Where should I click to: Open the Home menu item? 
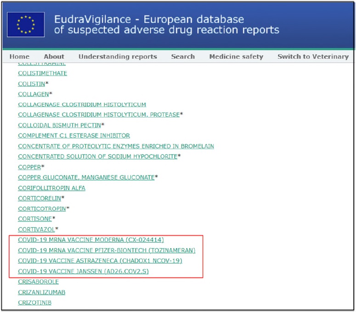[x=20, y=56]
